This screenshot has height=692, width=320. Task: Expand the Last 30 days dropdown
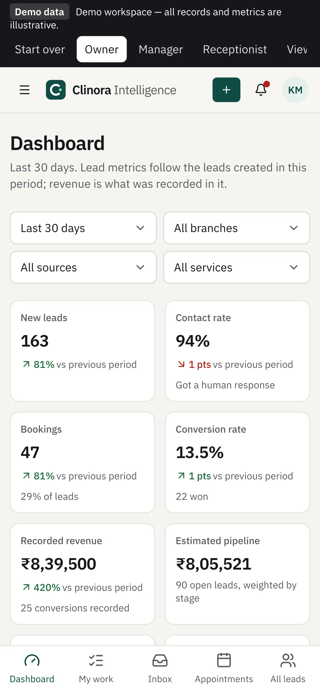pos(83,228)
